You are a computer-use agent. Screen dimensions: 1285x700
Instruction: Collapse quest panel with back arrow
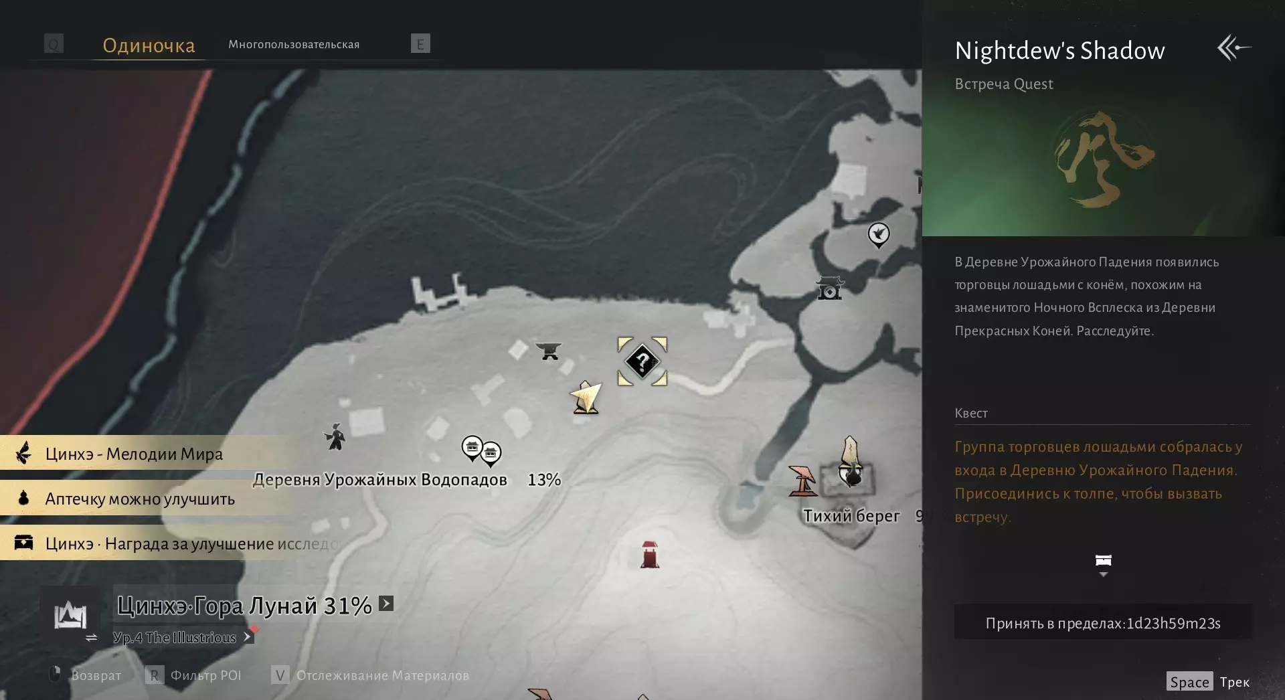1233,48
